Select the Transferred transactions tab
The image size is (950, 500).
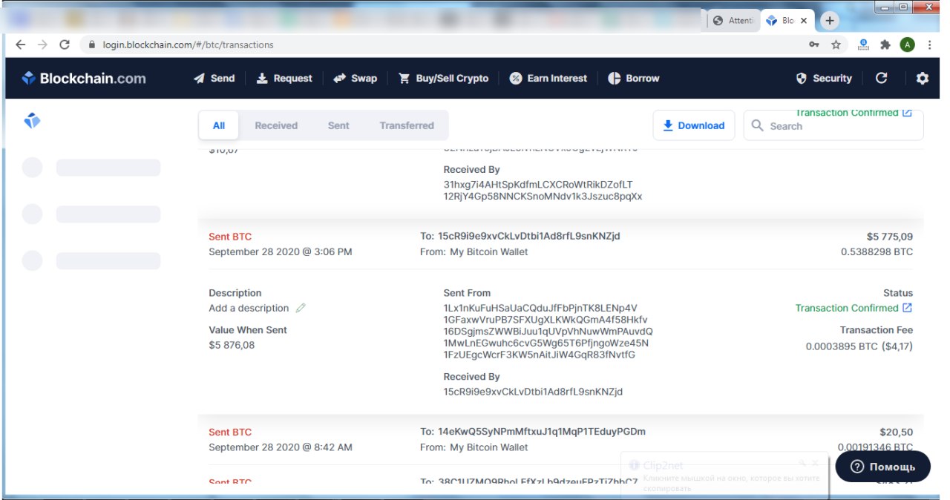tap(407, 125)
